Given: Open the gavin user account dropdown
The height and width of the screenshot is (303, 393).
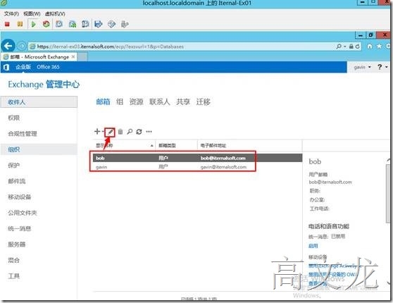Looking at the screenshot, I should (x=362, y=67).
